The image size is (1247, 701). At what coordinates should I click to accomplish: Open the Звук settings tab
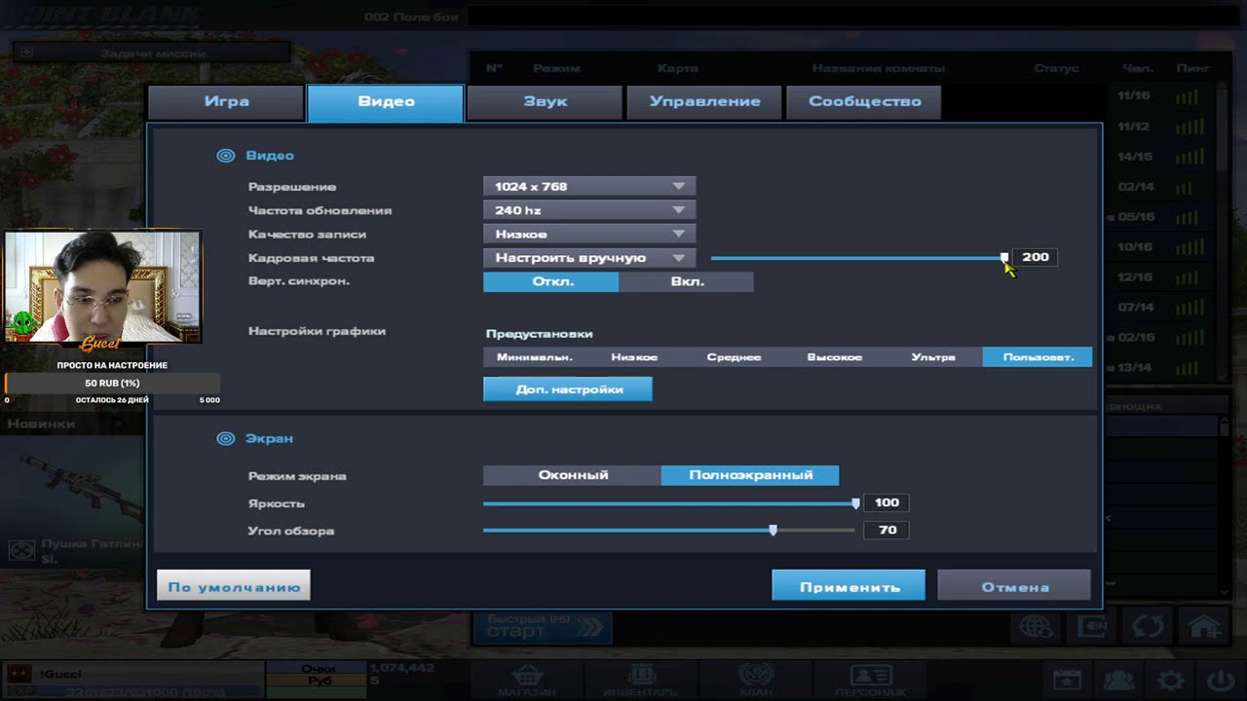click(x=545, y=102)
